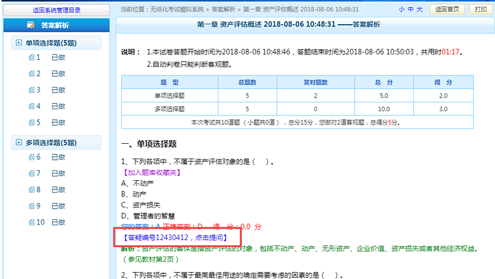Set font size to 小
The height and width of the screenshot is (279, 495).
point(402,9)
